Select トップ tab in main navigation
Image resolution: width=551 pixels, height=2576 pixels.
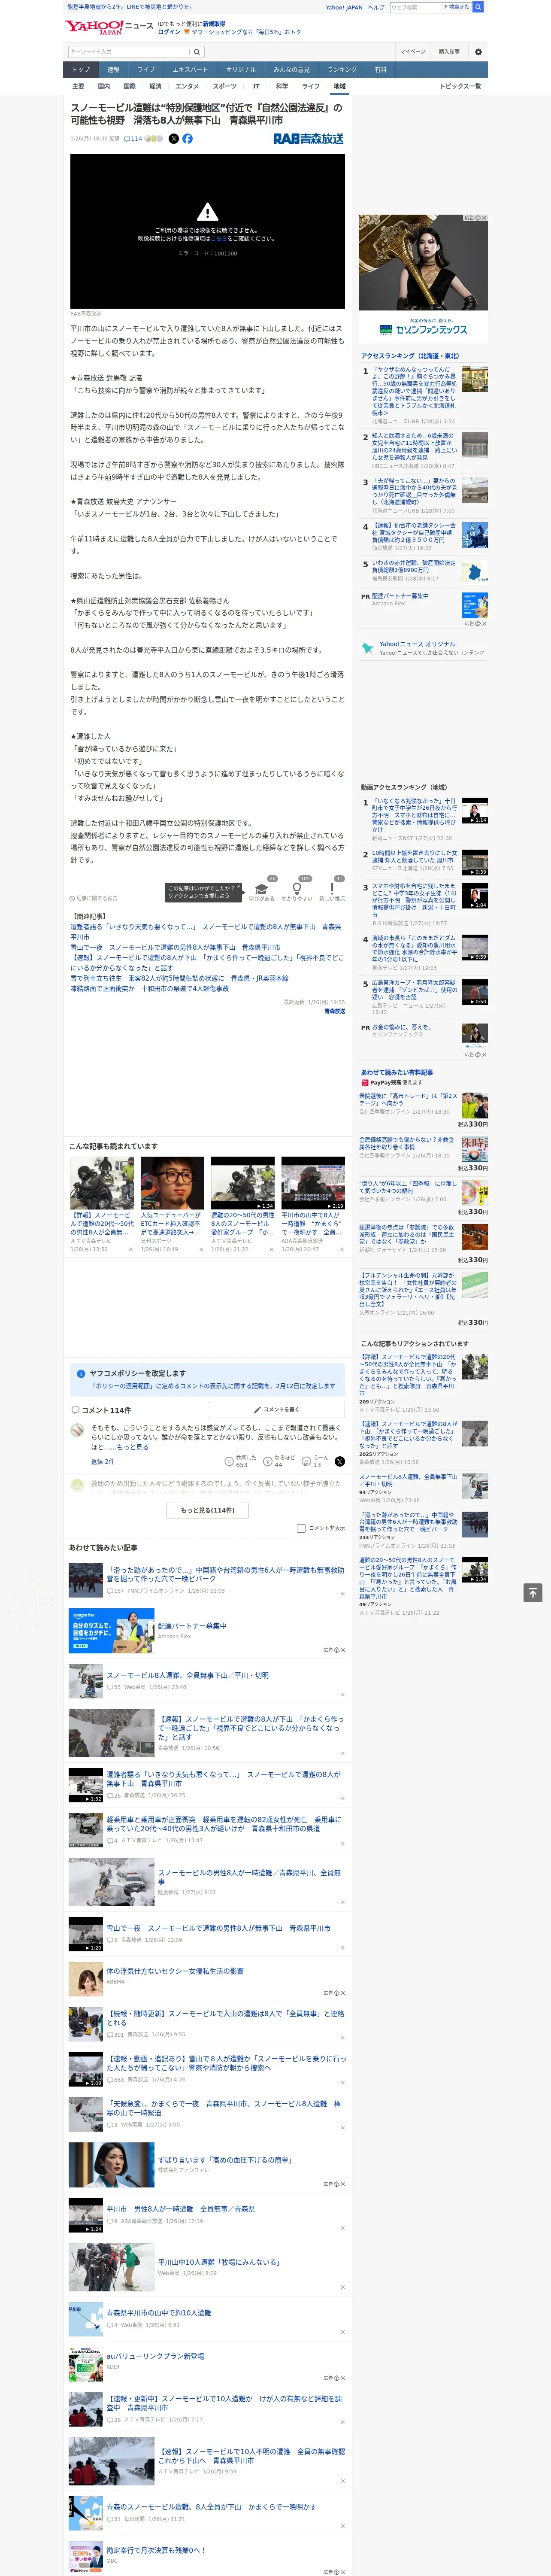tap(81, 70)
